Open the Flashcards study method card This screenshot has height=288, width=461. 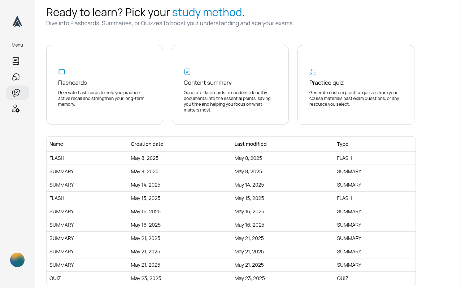pos(105,85)
